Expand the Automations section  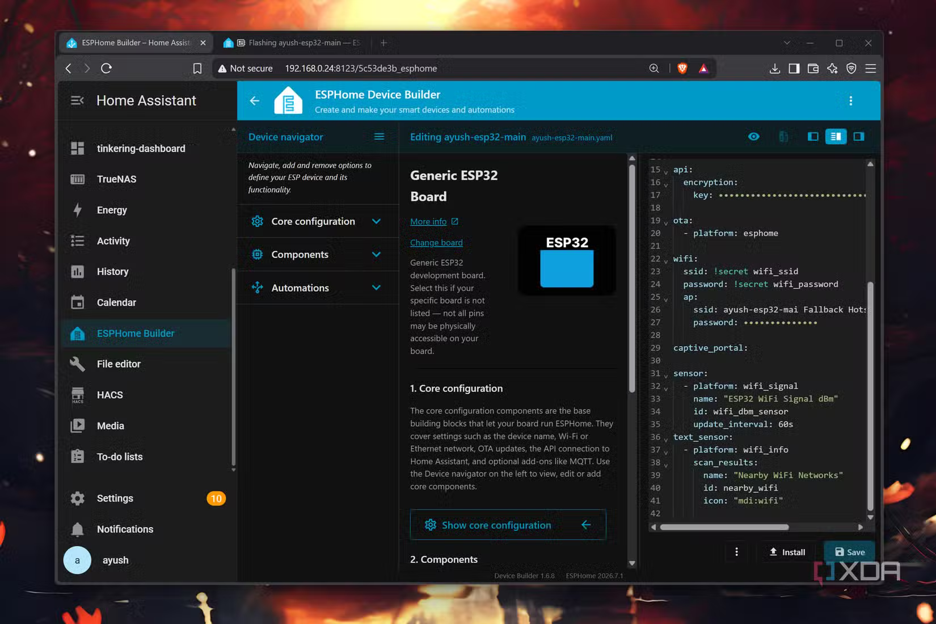tap(318, 288)
